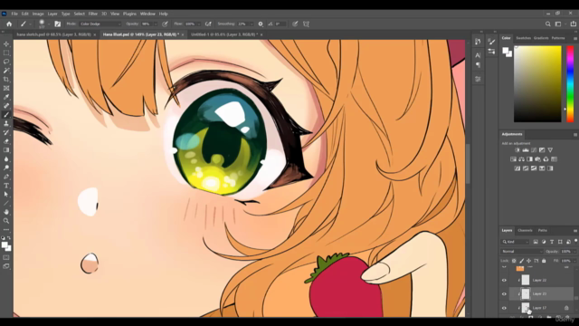This screenshot has height=326, width=579.
Task: Select the Frame tool
Action: pos(6,89)
